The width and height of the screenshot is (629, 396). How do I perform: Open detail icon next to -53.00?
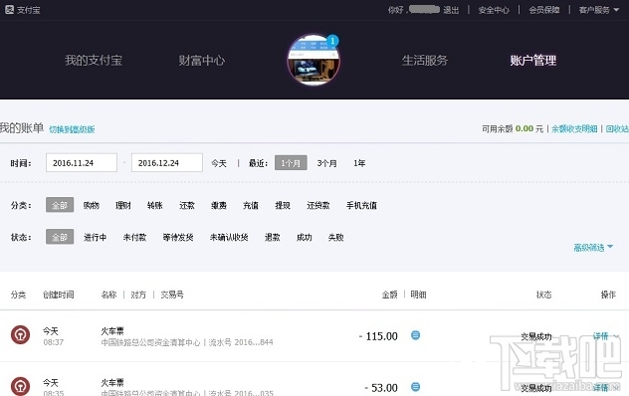(x=416, y=387)
